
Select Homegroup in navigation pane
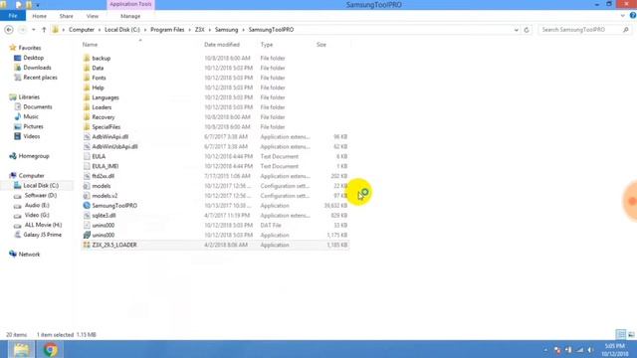(x=34, y=156)
